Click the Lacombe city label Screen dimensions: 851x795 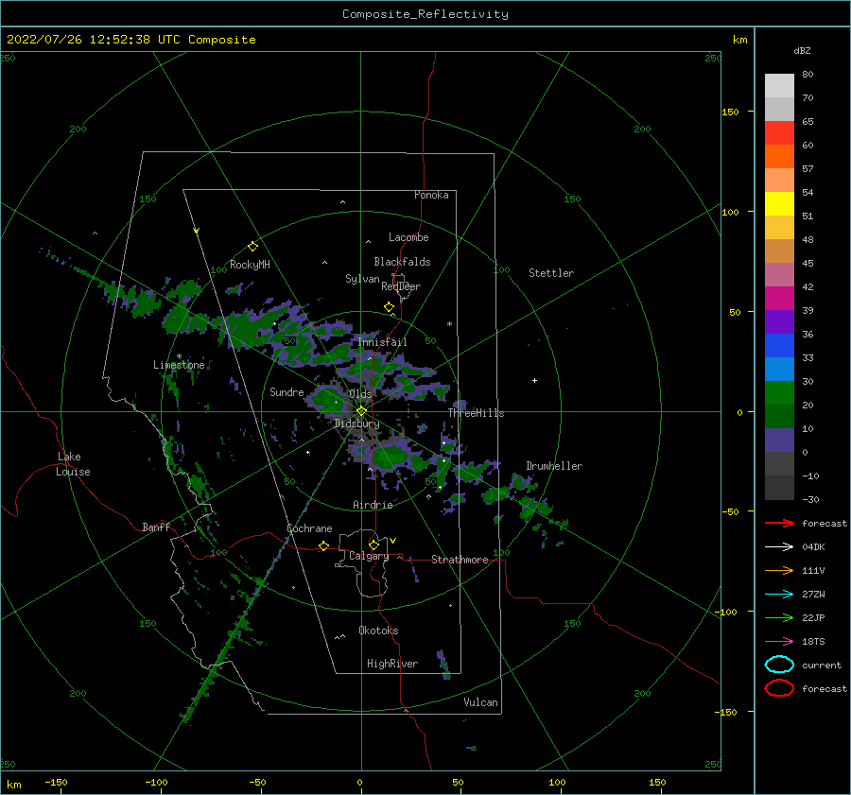point(408,237)
